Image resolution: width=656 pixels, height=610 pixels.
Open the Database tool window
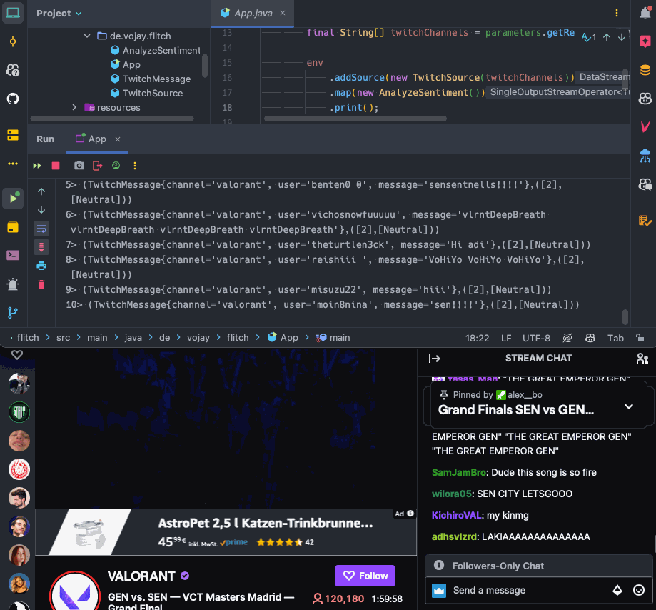645,70
